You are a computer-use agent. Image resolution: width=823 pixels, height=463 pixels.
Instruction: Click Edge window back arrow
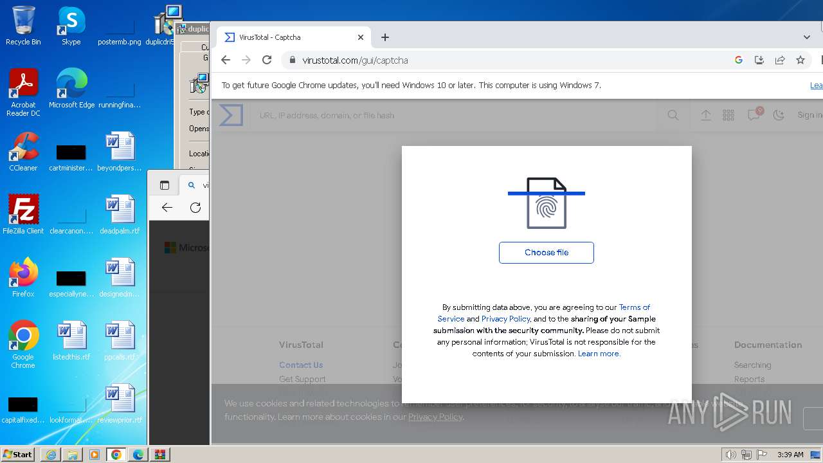tap(167, 207)
